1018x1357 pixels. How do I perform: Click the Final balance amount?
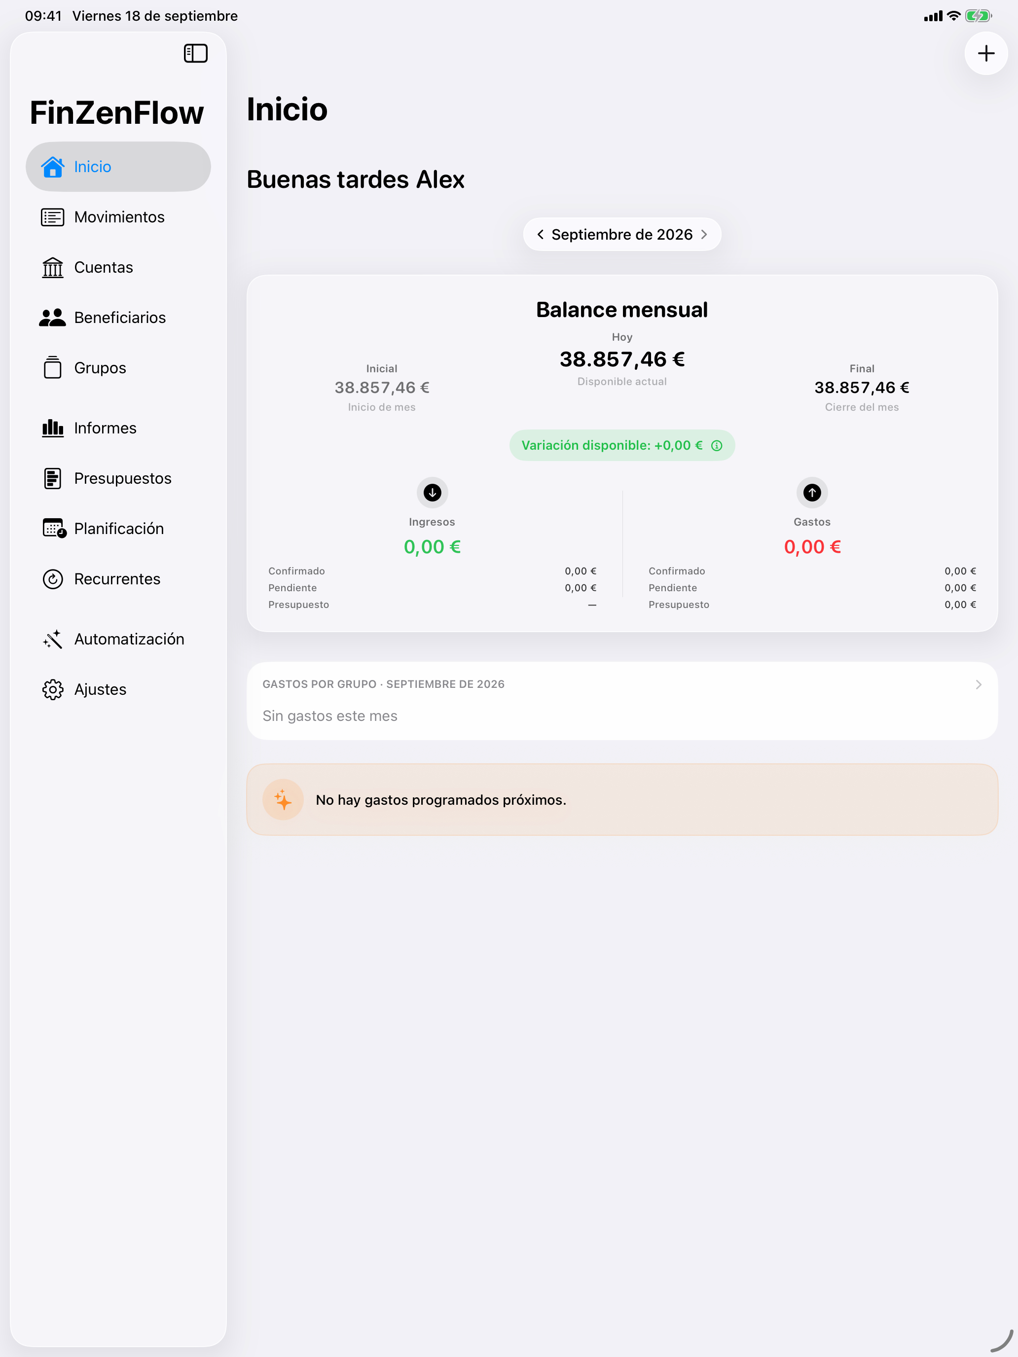[x=862, y=388]
